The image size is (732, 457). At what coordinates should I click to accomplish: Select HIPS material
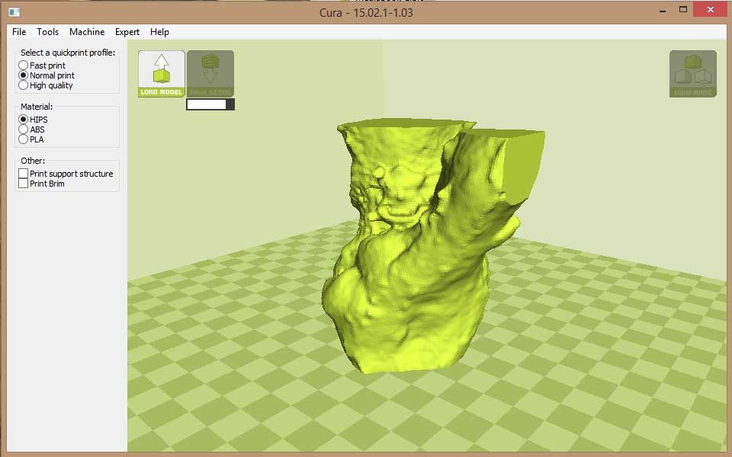click(x=24, y=120)
